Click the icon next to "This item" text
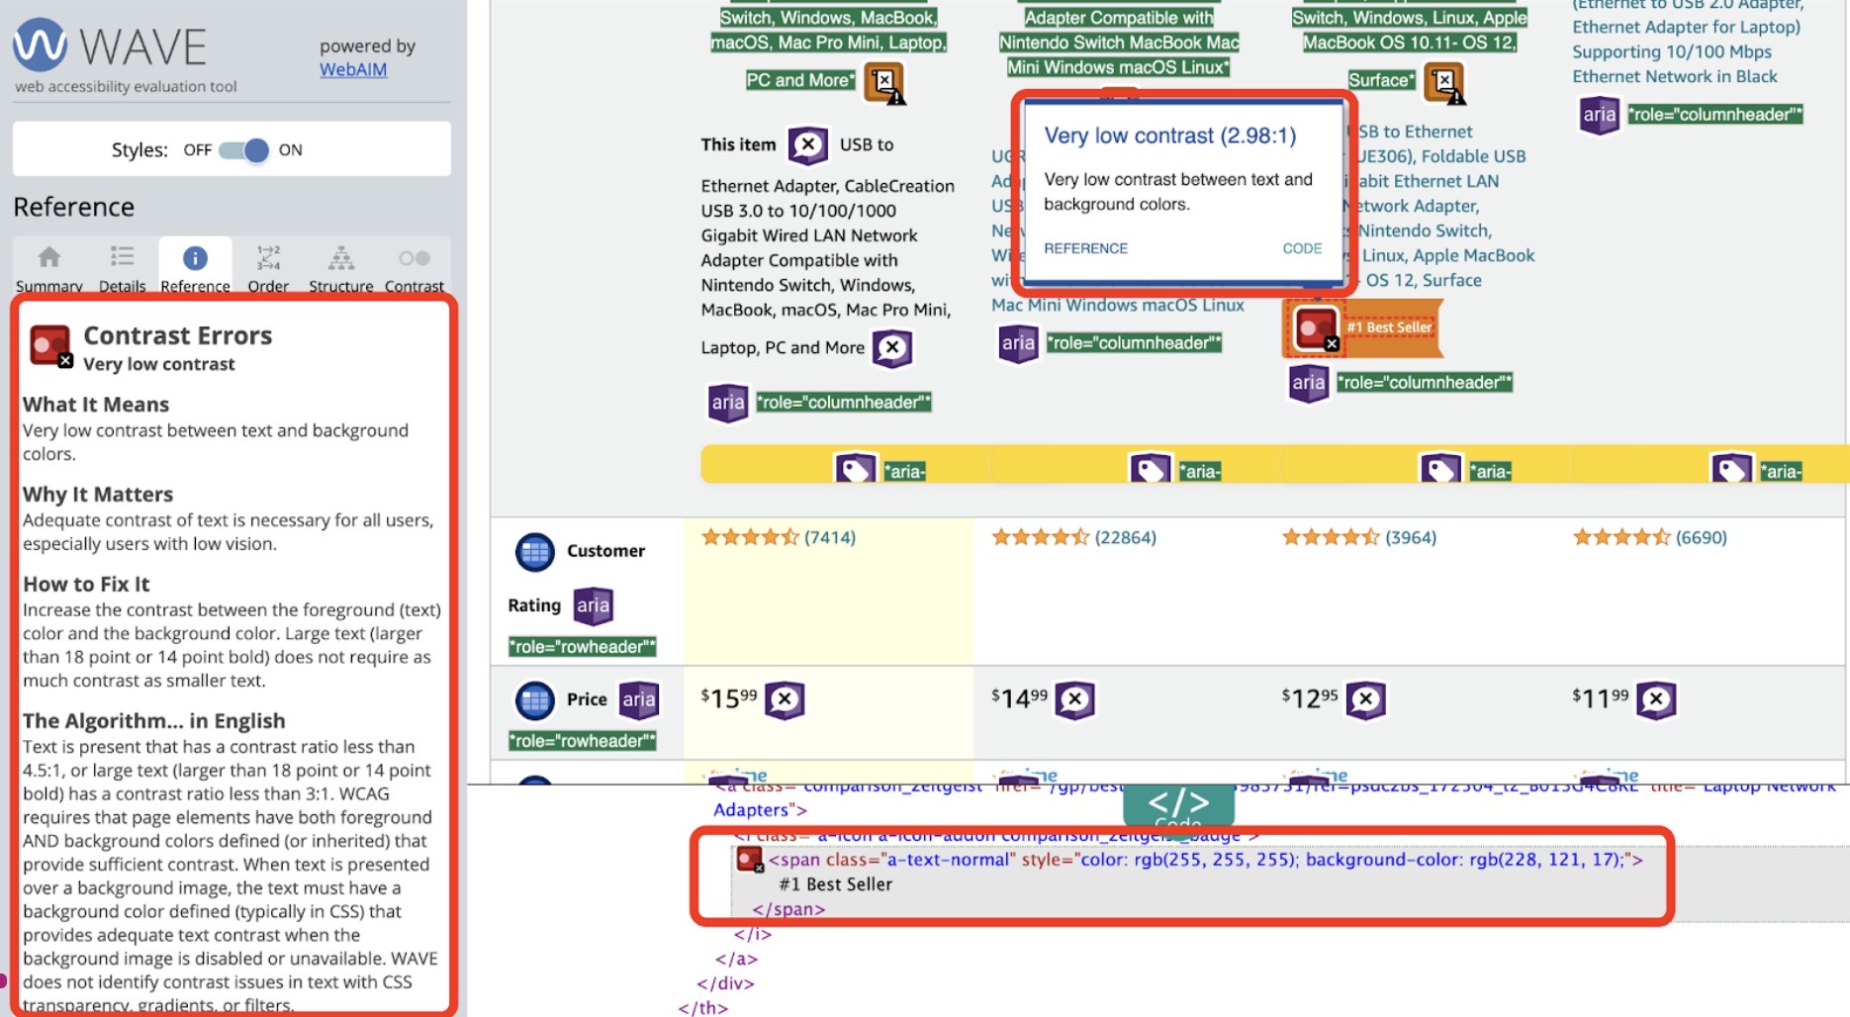Viewport: 1850px width, 1017px height. pos(808,144)
